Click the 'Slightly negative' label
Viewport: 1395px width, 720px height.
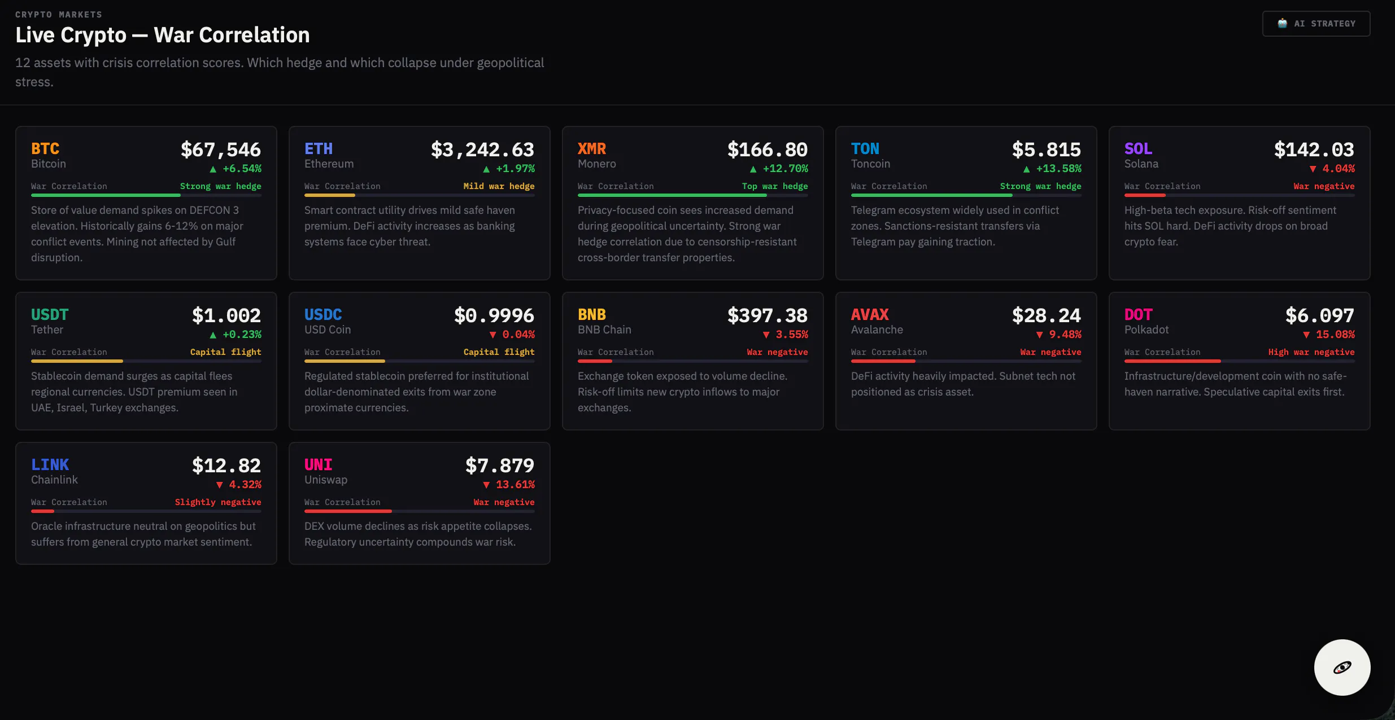click(x=218, y=502)
